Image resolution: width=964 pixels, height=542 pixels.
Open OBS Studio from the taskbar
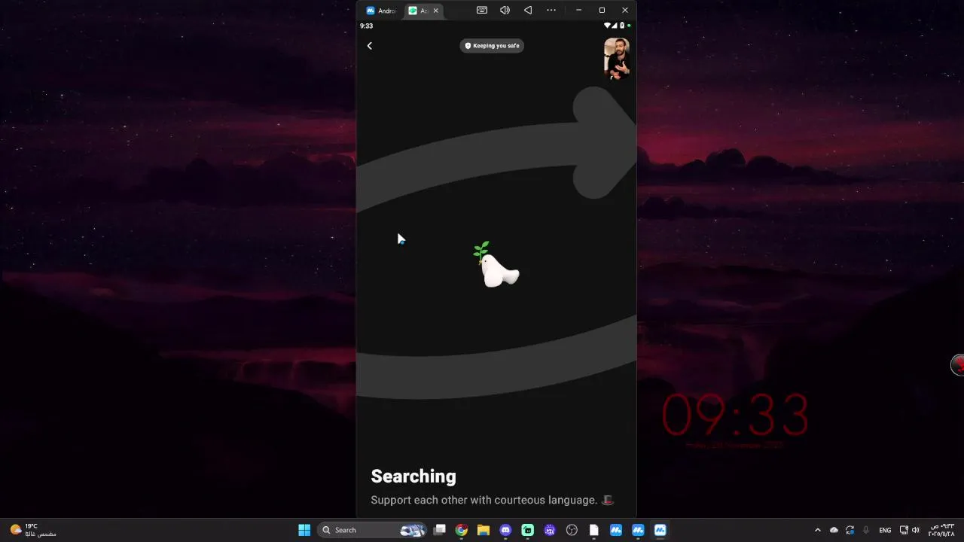(572, 530)
